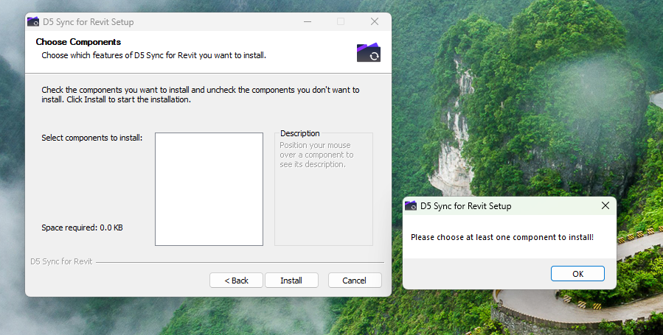This screenshot has width=663, height=335.
Task: Close the warning message dialog
Action: [605, 205]
